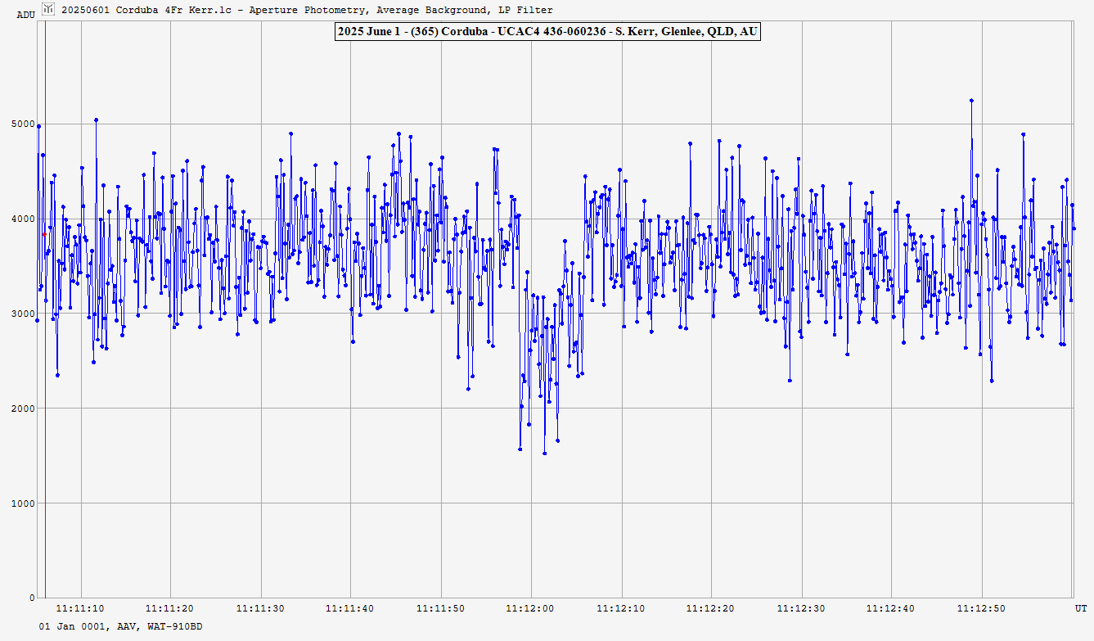Click the 11:11:10 time axis label
Viewport: 1094px width, 641px height.
(80, 608)
